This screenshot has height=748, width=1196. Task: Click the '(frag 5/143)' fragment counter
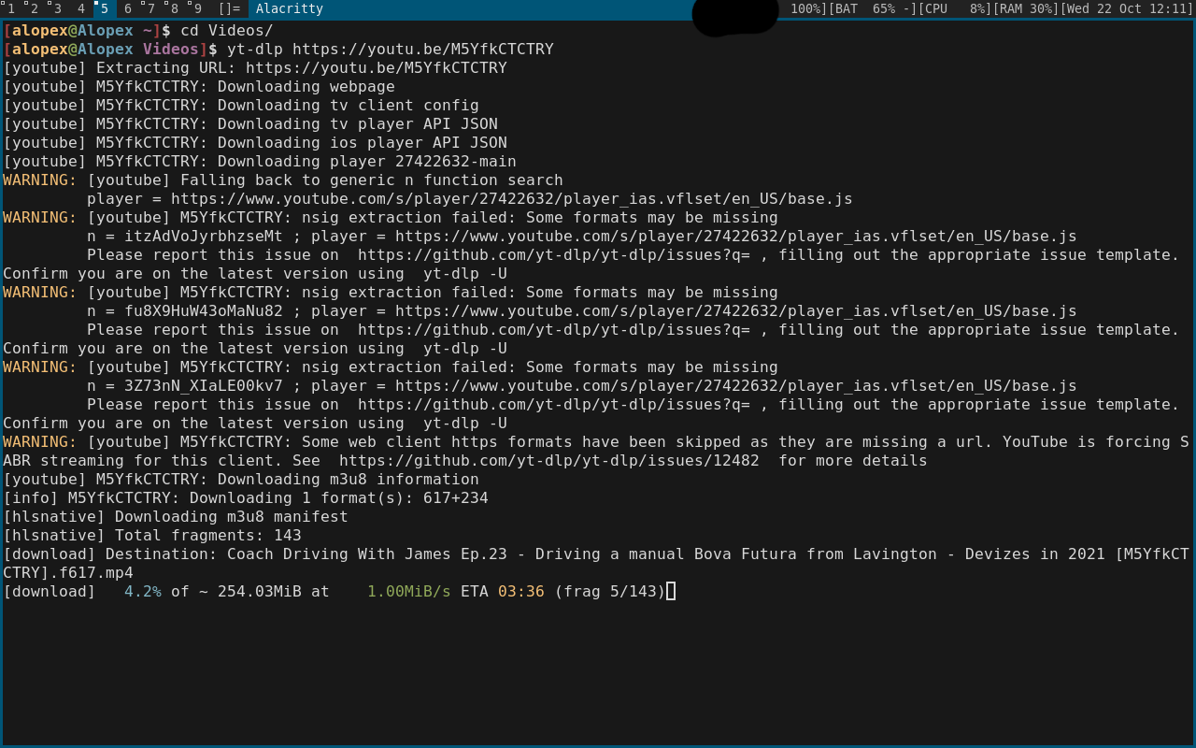(610, 592)
